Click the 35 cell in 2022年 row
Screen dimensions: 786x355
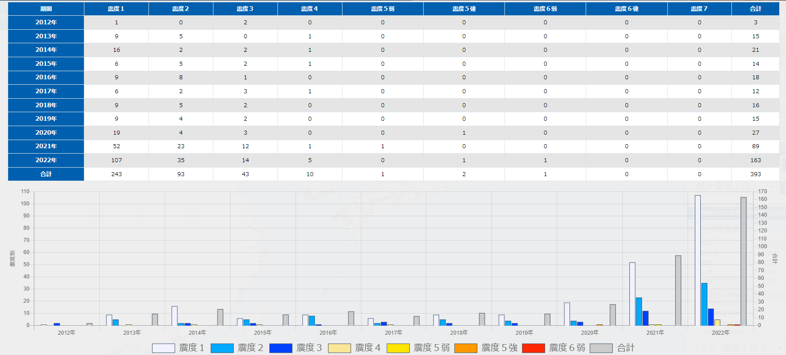pyautogui.click(x=181, y=160)
